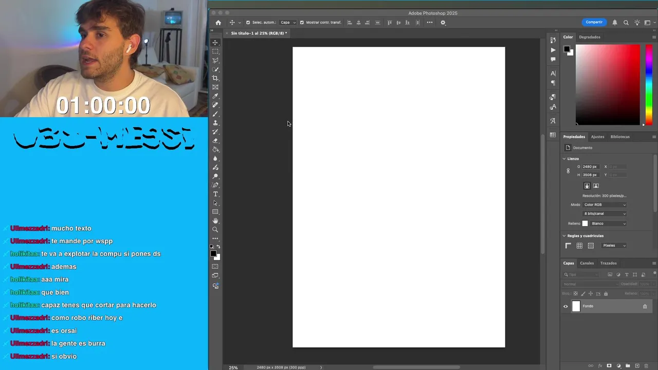Screen dimensions: 658x370
Task: Select the Path Selection arrow tool
Action: 215,203
